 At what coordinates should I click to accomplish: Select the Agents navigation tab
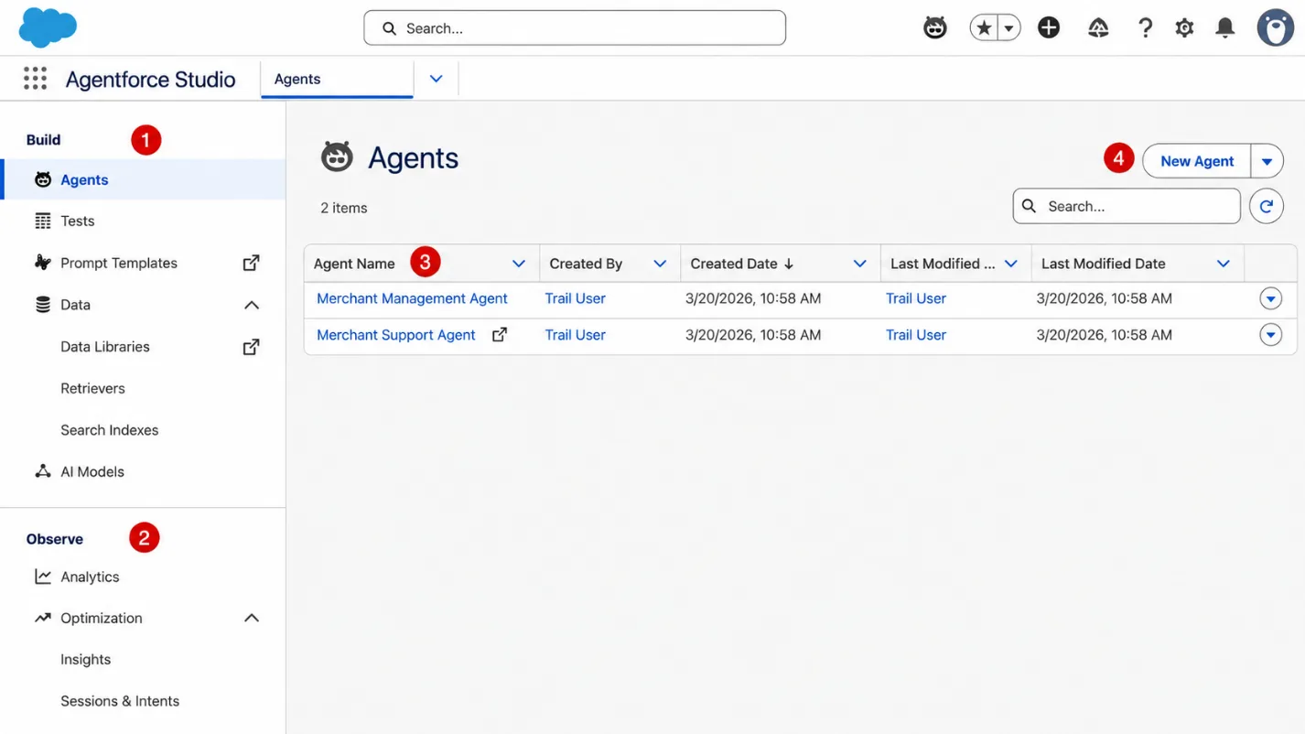pos(337,79)
